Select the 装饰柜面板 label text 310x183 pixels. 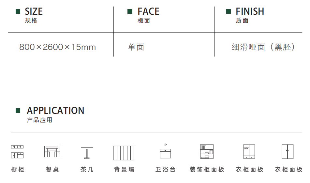coord(207,170)
